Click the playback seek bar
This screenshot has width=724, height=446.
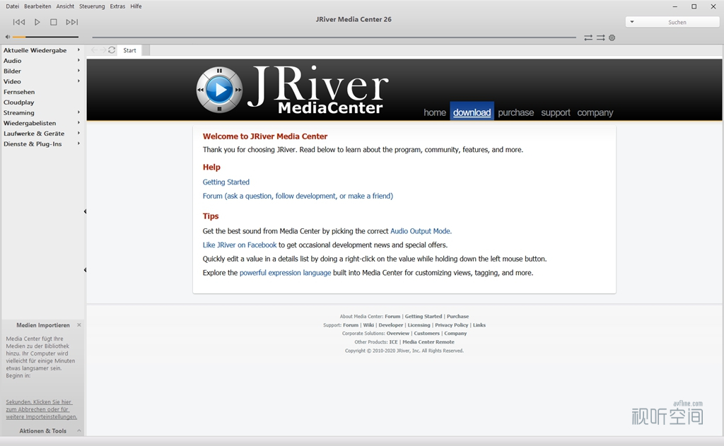334,37
